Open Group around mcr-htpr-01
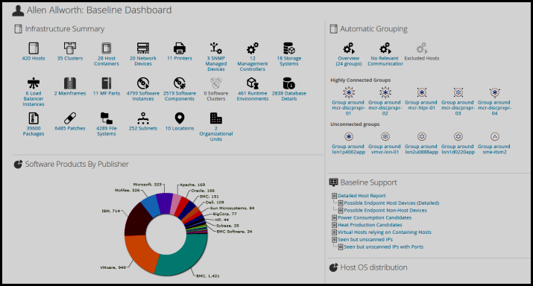 coord(421,92)
